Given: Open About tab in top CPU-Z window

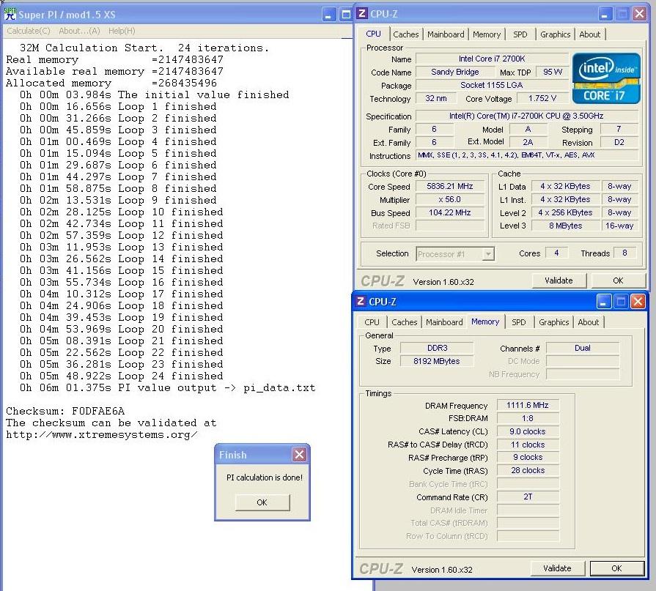Looking at the screenshot, I should (x=589, y=34).
